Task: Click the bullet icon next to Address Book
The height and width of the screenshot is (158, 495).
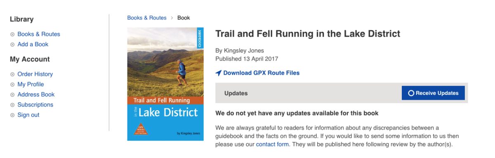Action: coord(12,94)
